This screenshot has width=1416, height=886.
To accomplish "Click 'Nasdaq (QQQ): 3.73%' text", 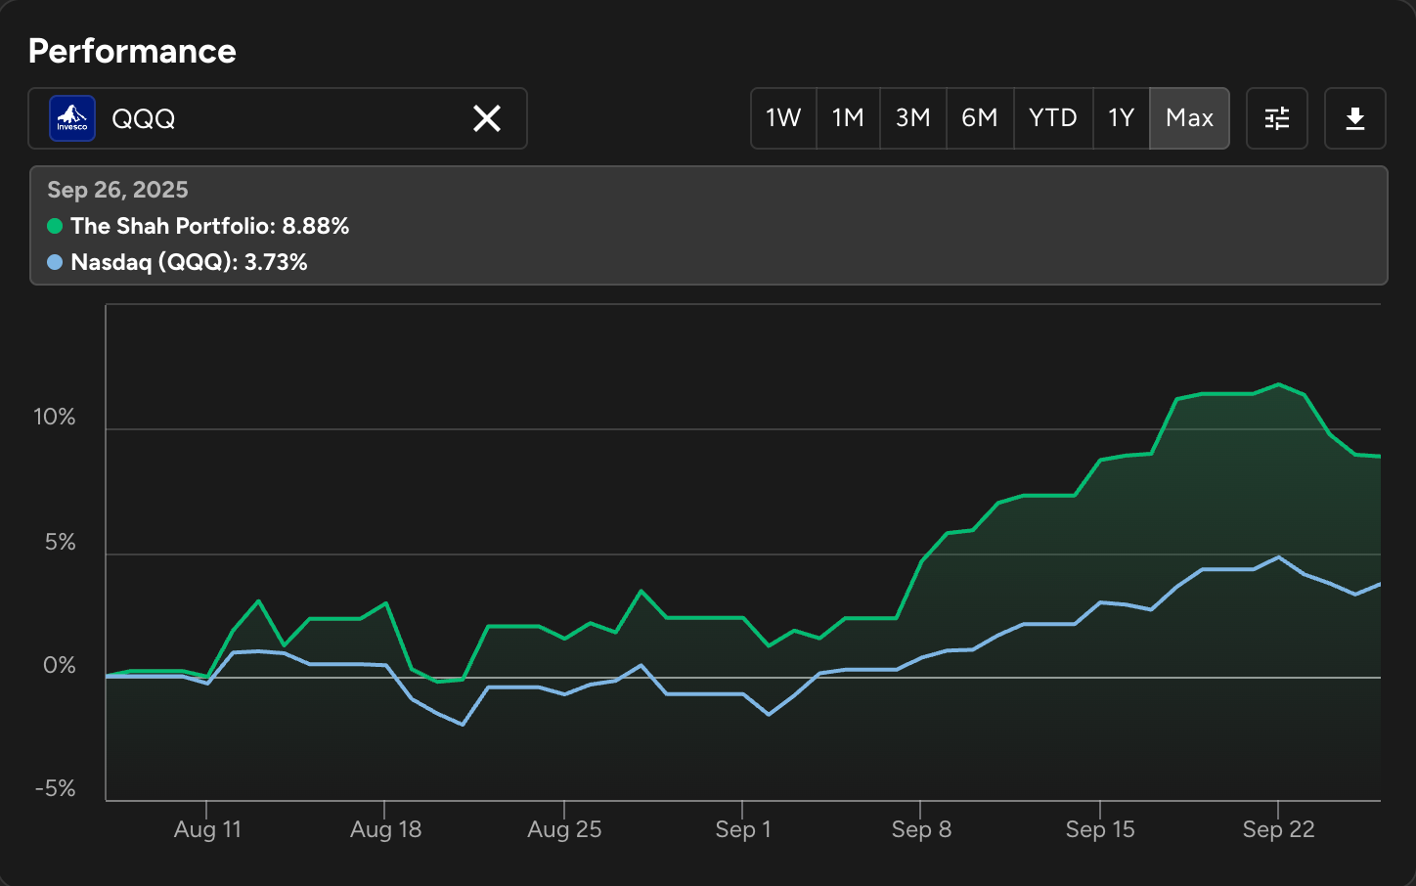I will point(190,262).
